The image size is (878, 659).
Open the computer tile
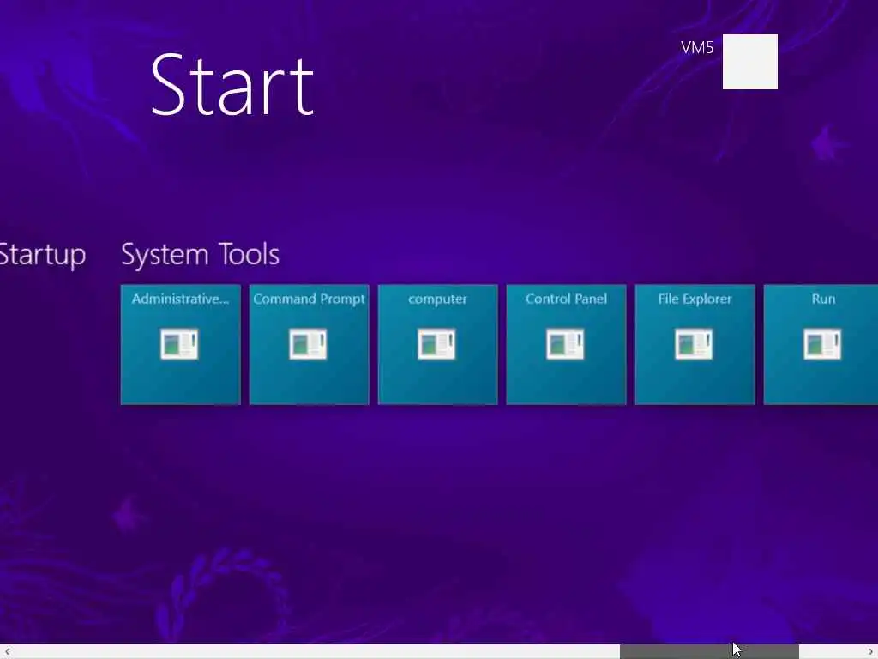point(438,345)
